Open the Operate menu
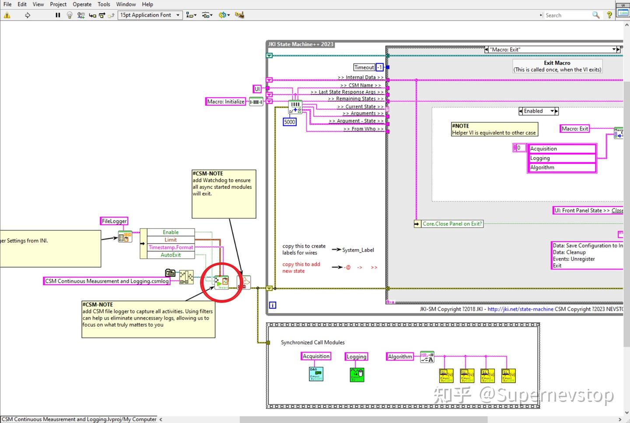The width and height of the screenshot is (630, 423). click(82, 4)
